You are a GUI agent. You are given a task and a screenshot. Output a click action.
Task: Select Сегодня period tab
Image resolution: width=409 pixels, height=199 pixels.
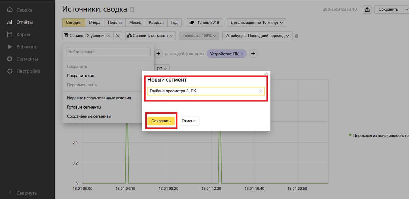(x=74, y=23)
